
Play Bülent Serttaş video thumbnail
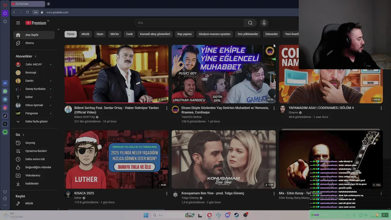click(x=116, y=74)
